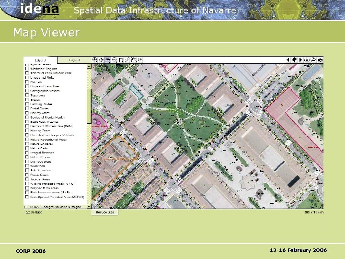The width and height of the screenshot is (345, 259).
Task: Open the Legend tab
Action: coord(74,60)
